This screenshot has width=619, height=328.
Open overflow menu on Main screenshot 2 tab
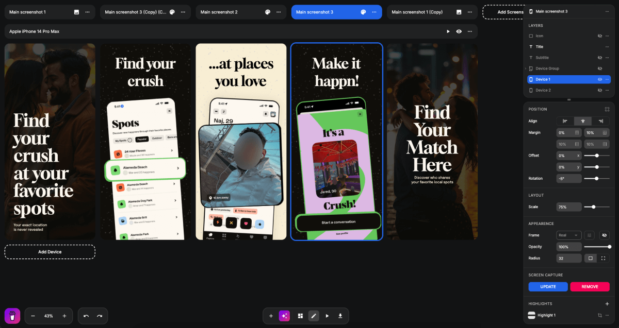coord(278,11)
